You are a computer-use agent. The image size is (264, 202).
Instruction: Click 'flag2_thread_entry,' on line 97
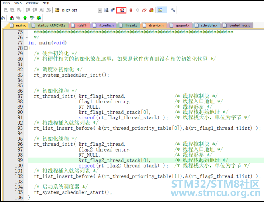tap(105, 149)
